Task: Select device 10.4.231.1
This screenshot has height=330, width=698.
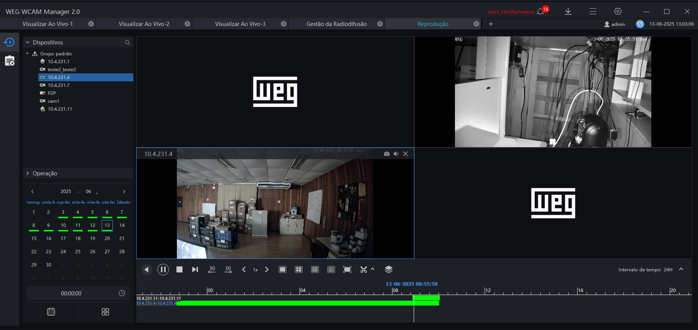Action: [58, 61]
